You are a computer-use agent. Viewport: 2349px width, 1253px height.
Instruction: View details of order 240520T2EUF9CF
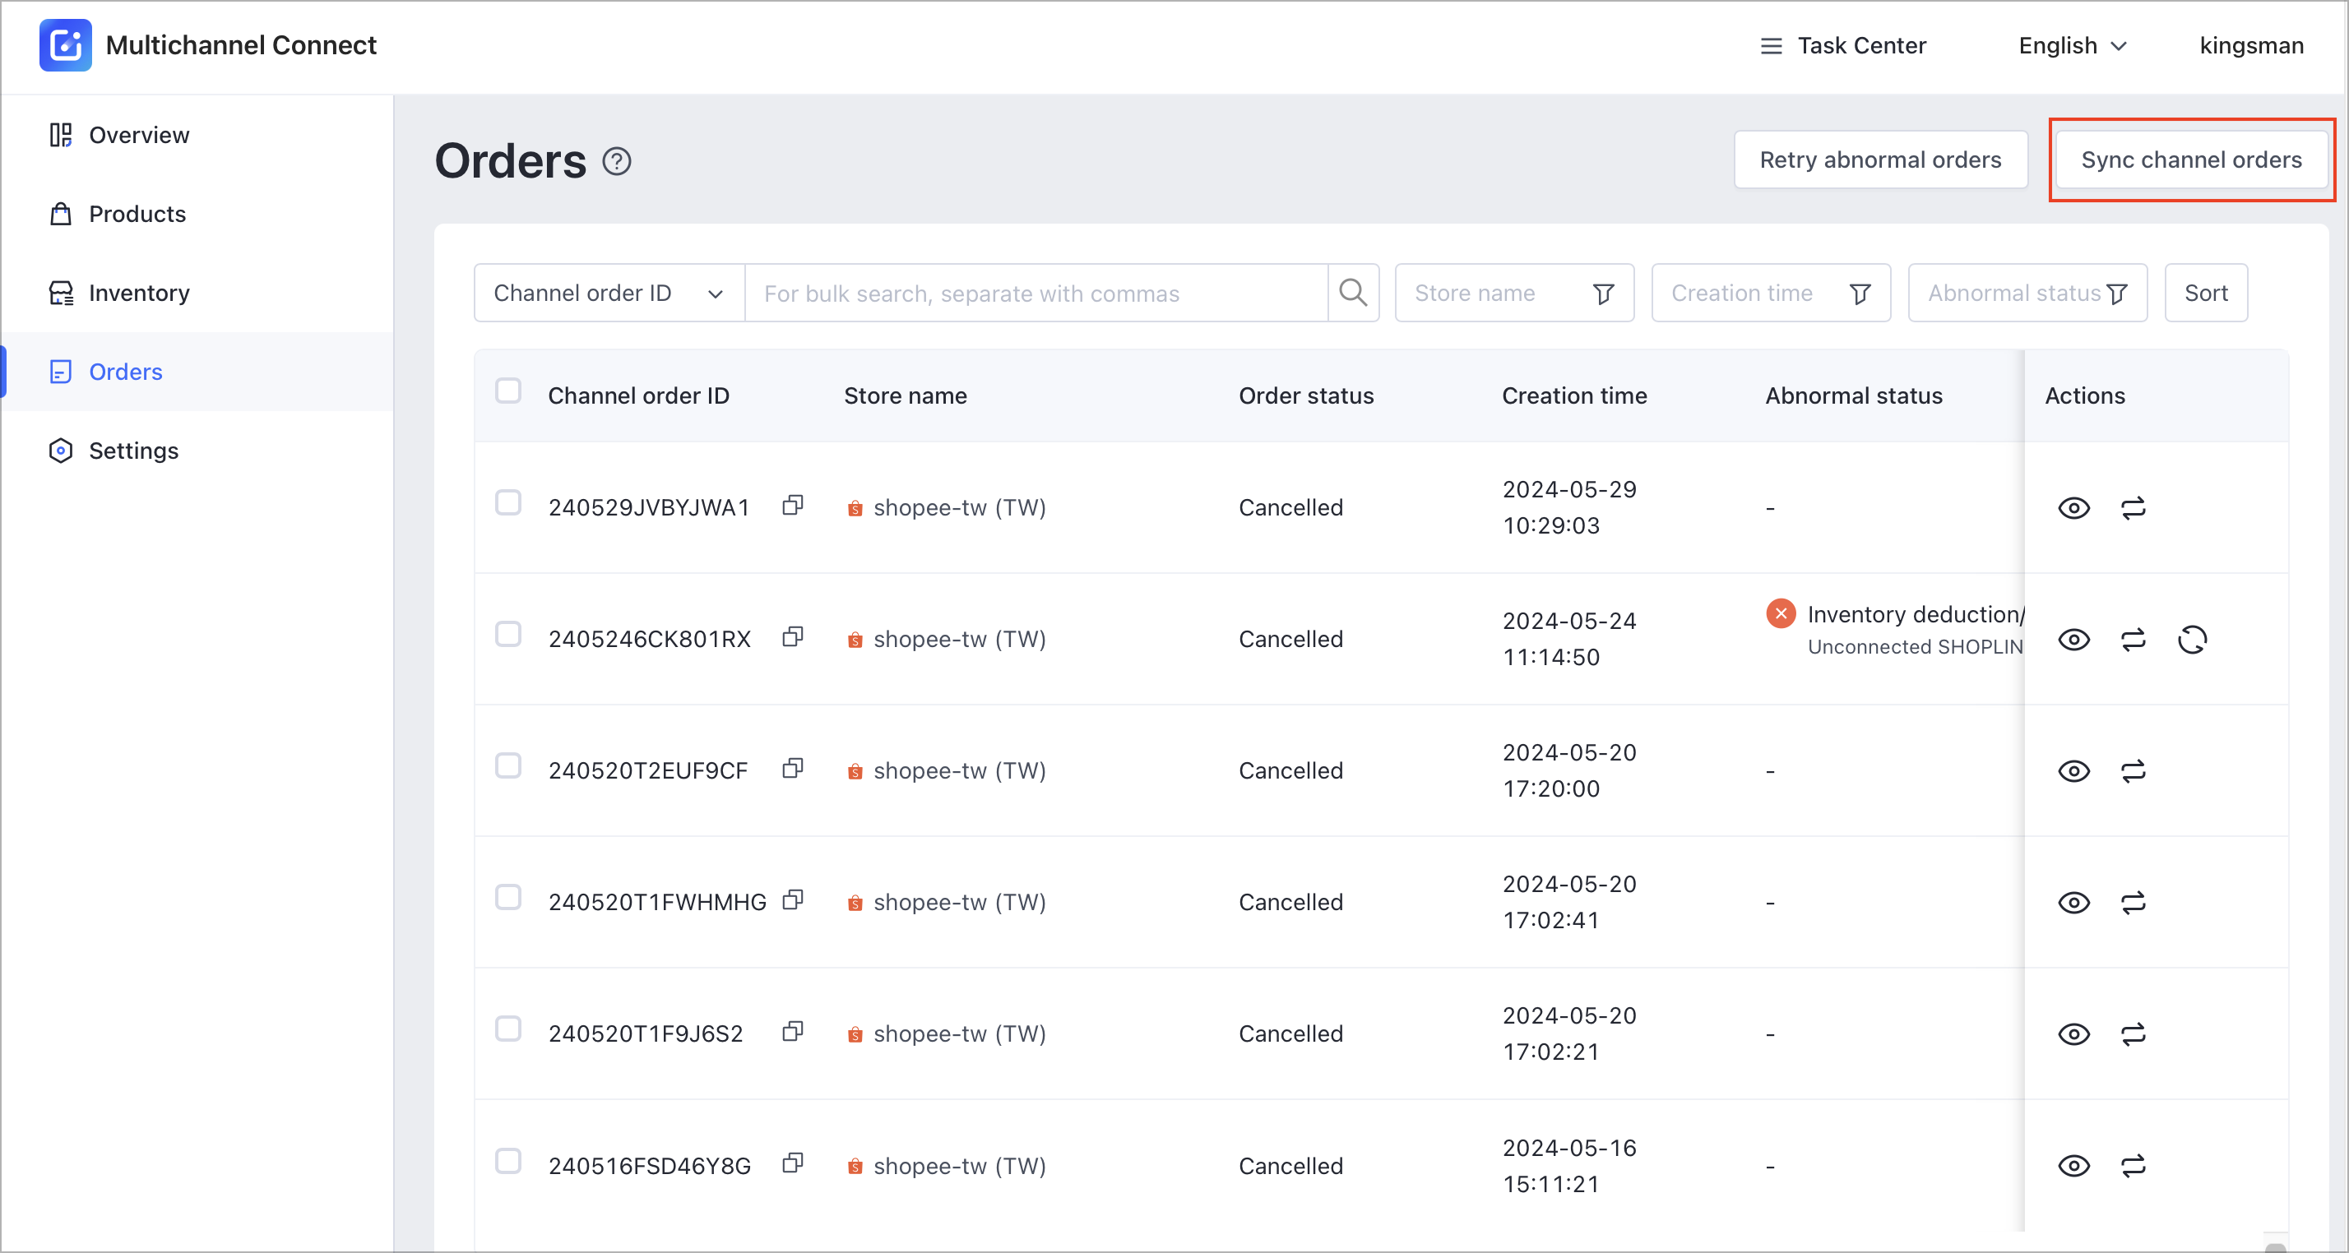coord(2073,771)
